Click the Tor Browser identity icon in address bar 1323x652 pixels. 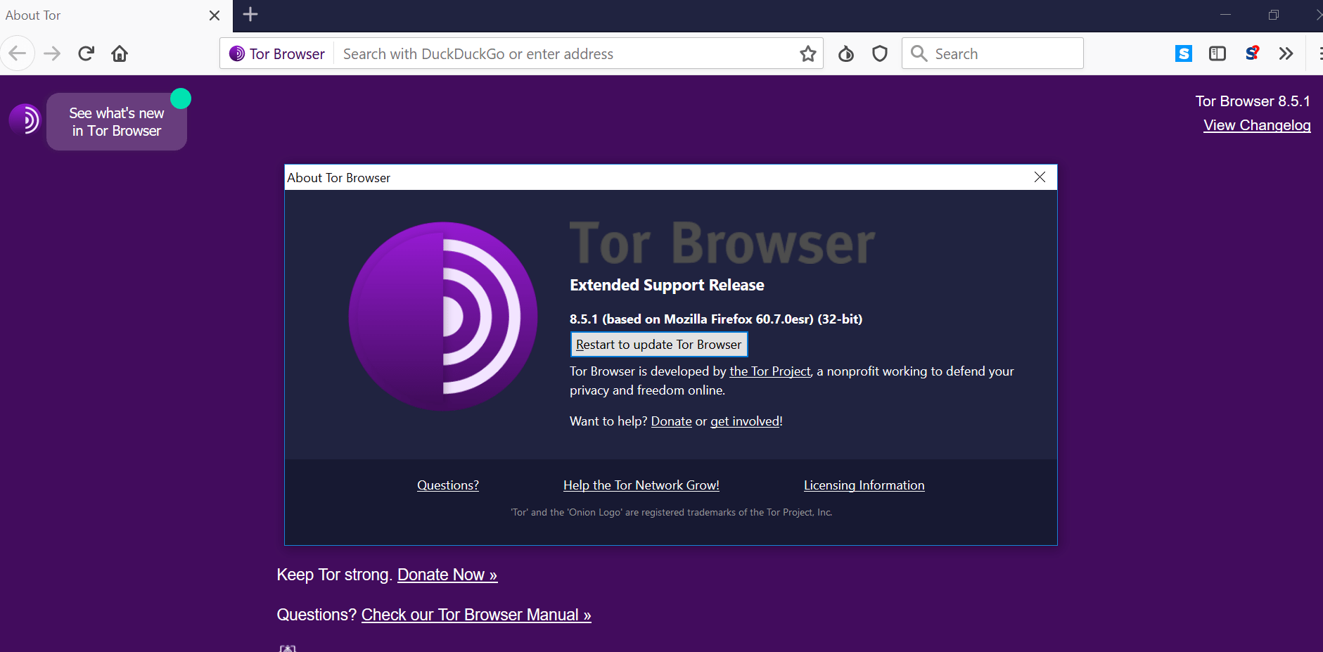click(x=237, y=53)
